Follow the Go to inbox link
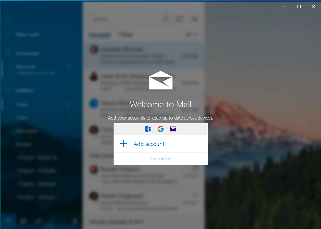The image size is (321, 229). click(161, 159)
